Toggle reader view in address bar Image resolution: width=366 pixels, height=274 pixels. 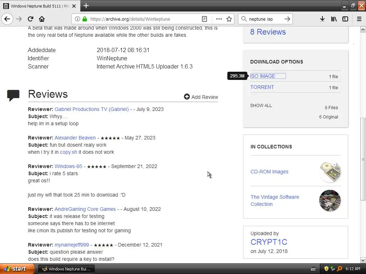point(204,19)
